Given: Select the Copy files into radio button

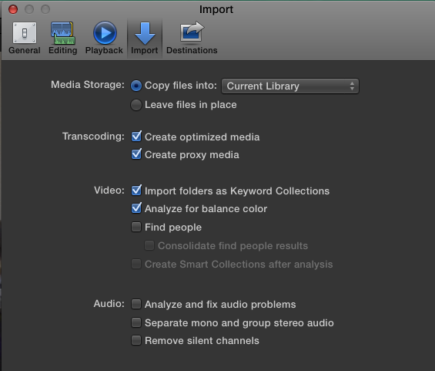Looking at the screenshot, I should (136, 86).
